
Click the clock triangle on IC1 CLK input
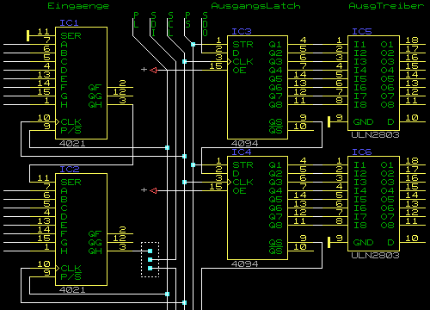pos(58,121)
